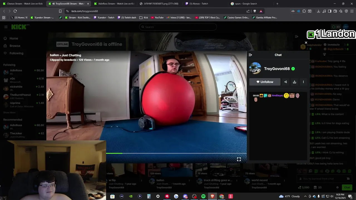The image size is (356, 200).
Task: Click the Kick search box
Action: 178,27
